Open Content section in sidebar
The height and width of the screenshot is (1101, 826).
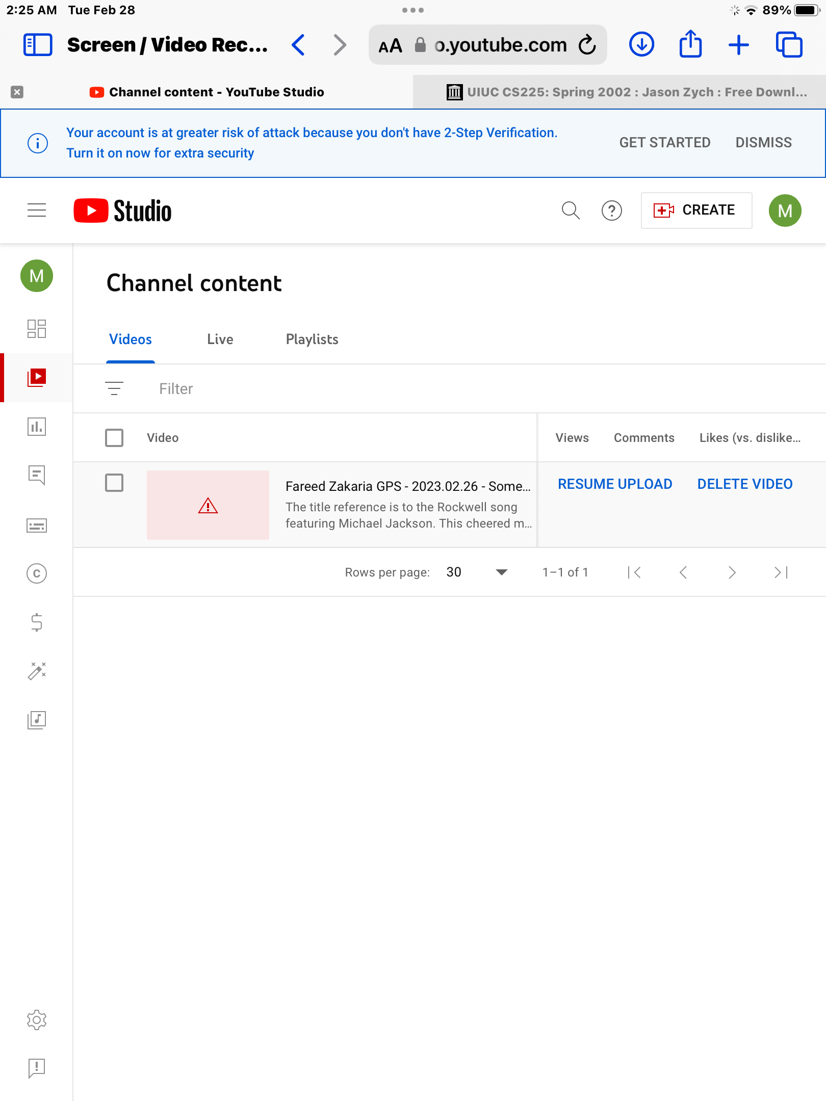(37, 378)
